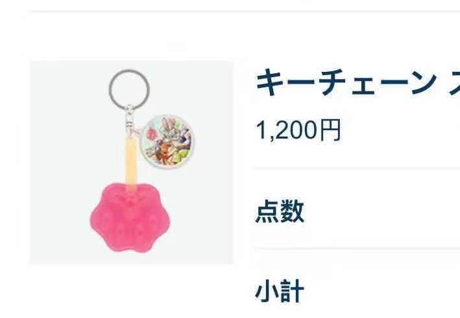Select the 1,200円 price text
This screenshot has height=318, width=460.
pos(298,130)
